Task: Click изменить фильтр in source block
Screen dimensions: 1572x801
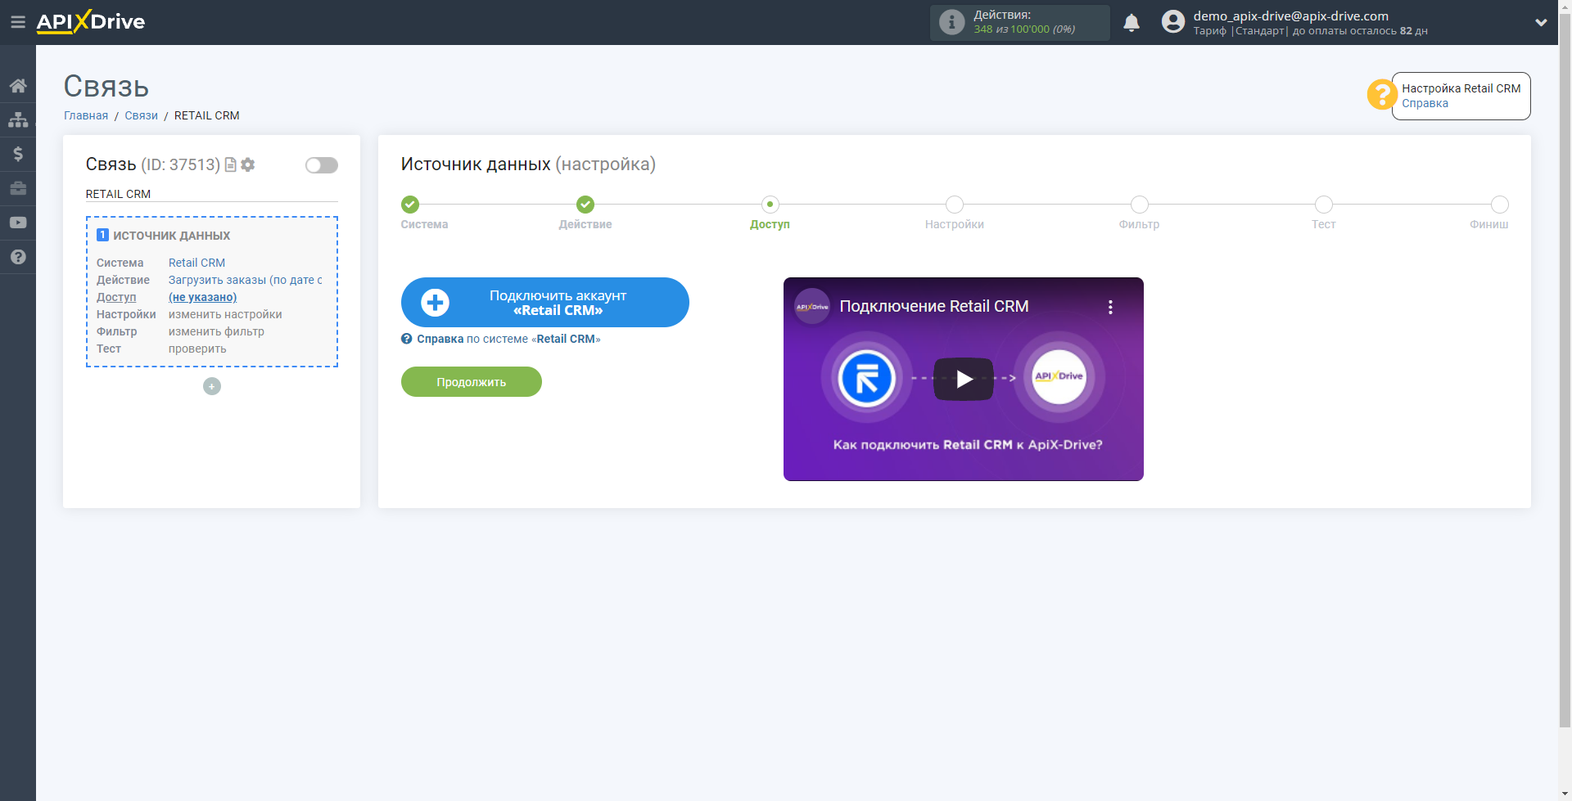Action: pos(216,331)
